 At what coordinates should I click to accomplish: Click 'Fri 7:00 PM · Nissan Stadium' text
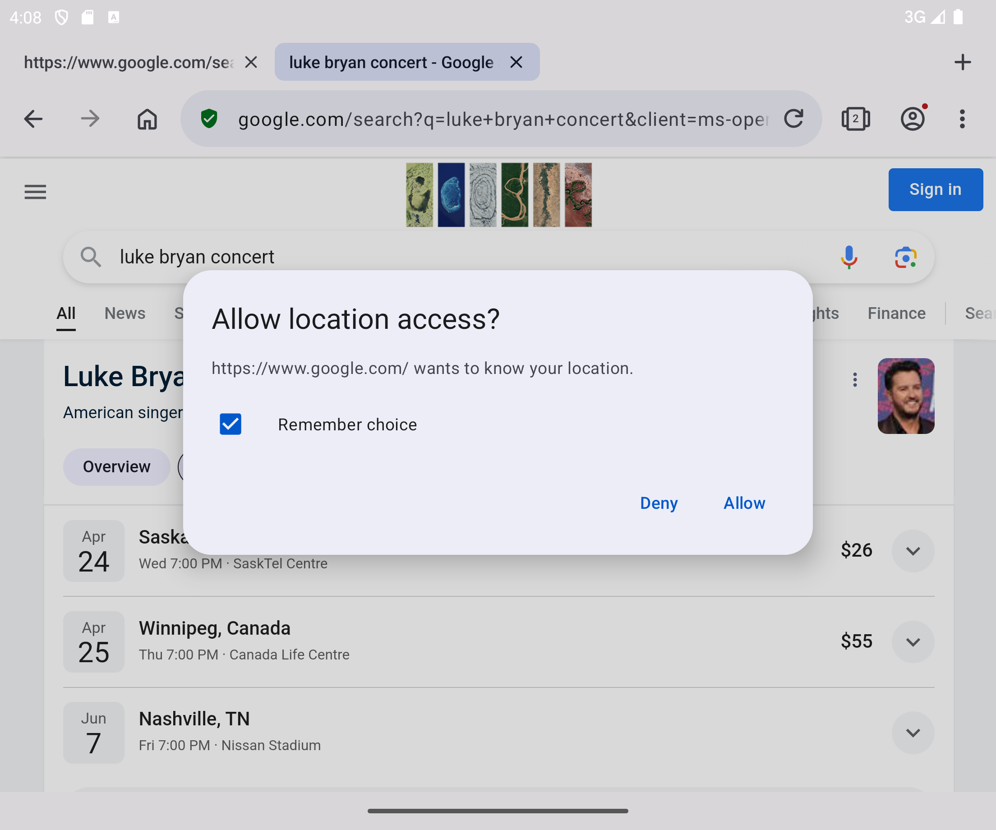(230, 746)
